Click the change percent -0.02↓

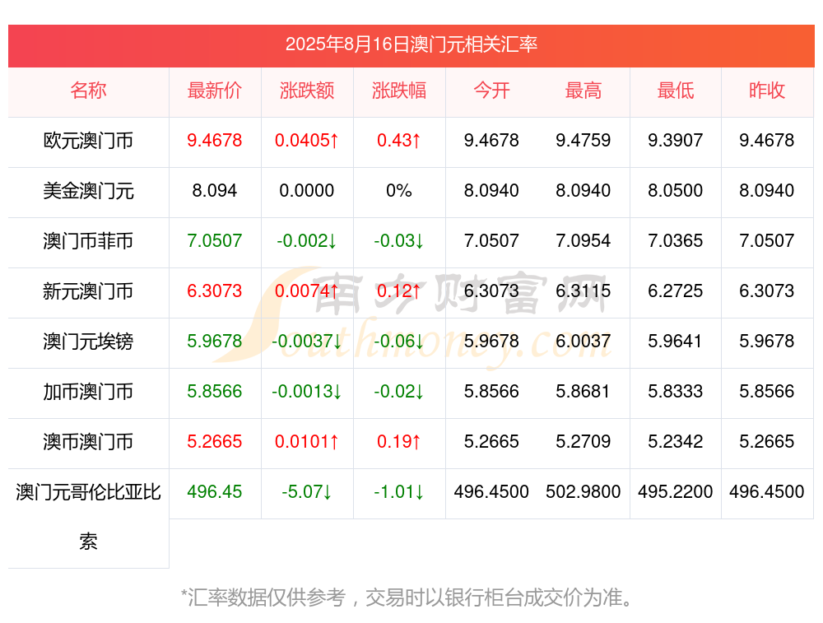click(399, 392)
